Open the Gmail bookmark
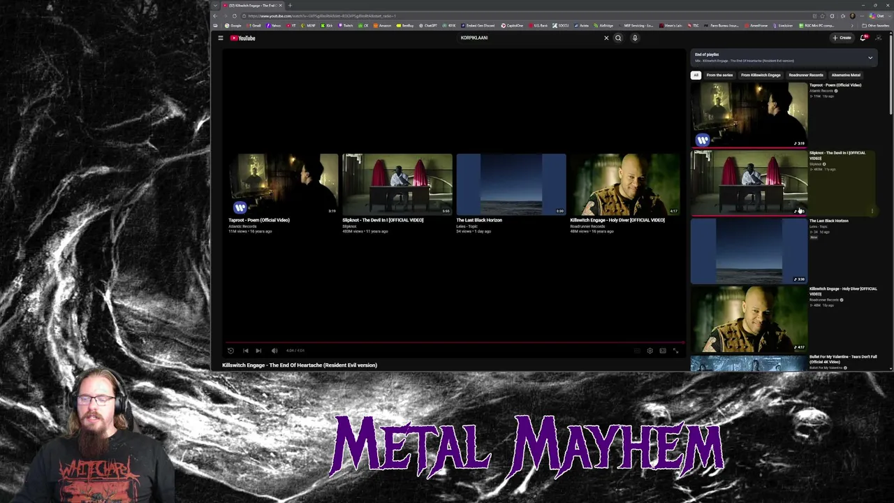The image size is (894, 503). click(254, 26)
